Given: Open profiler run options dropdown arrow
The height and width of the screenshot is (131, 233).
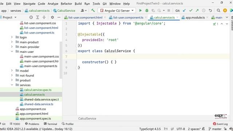Looking at the screenshot, I should tap(164, 11).
